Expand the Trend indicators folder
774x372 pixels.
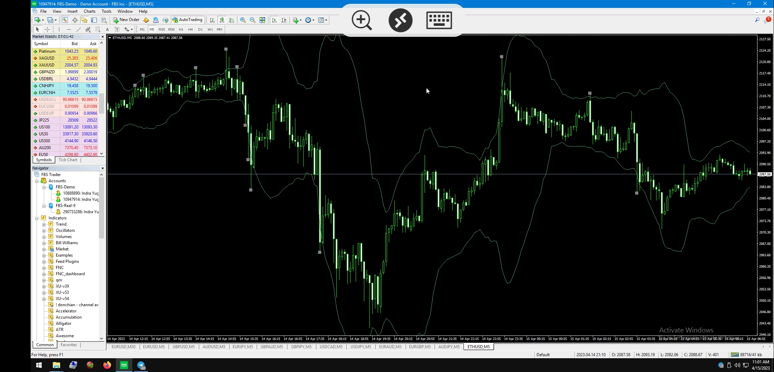[x=44, y=224]
